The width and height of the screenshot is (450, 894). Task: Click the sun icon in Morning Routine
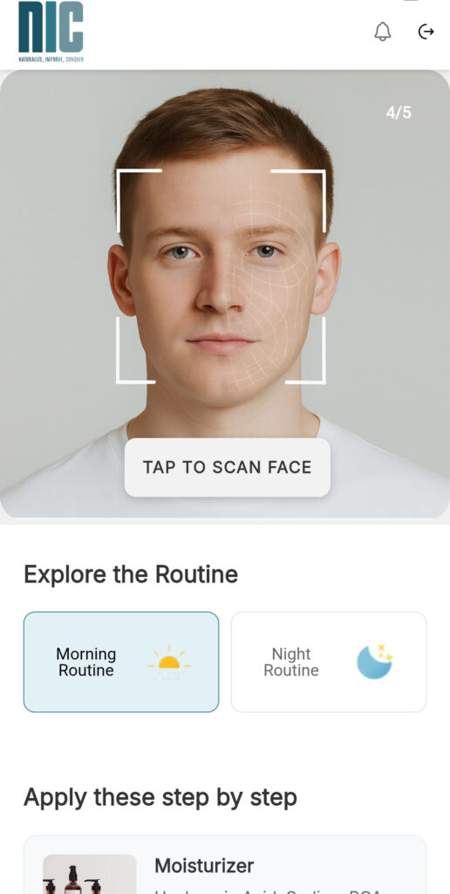169,662
